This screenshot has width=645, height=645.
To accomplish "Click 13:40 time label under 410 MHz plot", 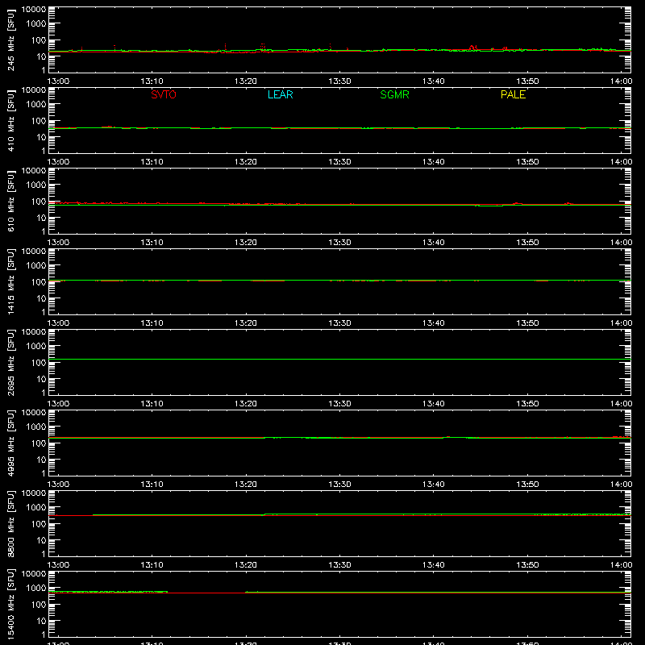I will click(433, 162).
